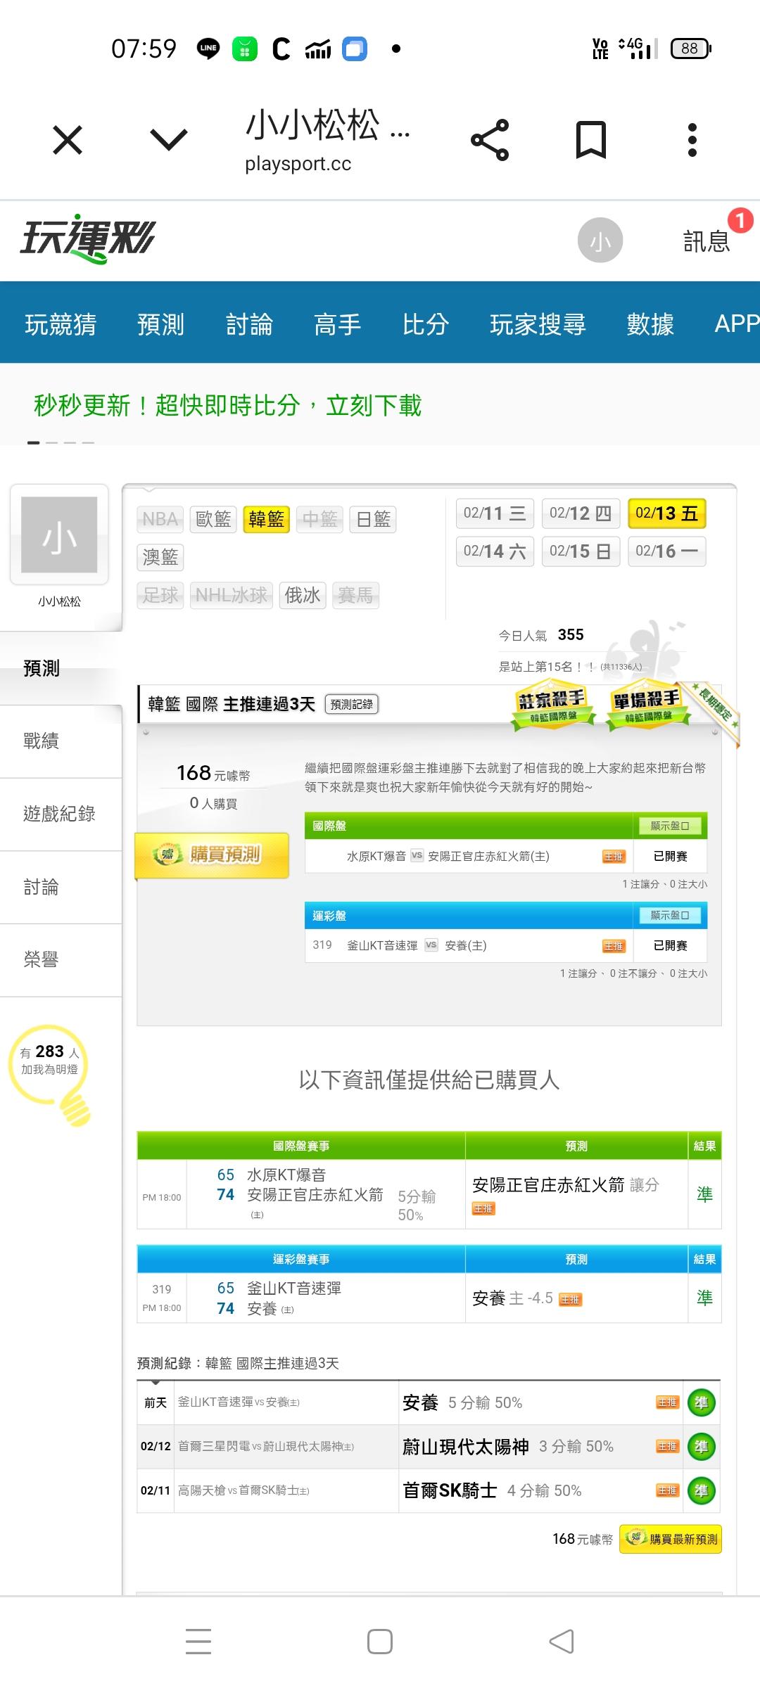
Task: Tap the 秒秒更新 download banner
Action: (227, 406)
